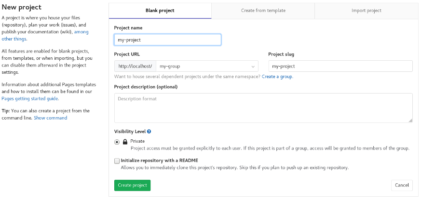Grab the description box resize handle
The height and width of the screenshot is (203, 422).
click(x=410, y=120)
